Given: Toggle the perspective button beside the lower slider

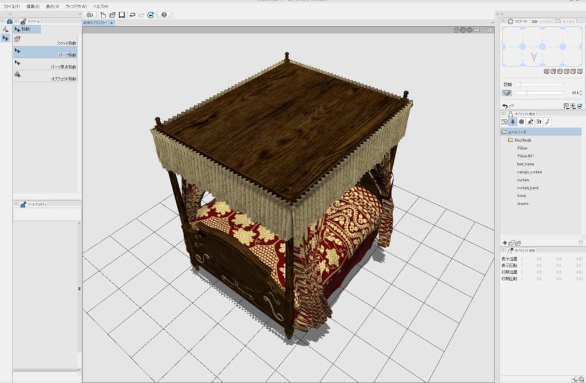Looking at the screenshot, I should (507, 93).
